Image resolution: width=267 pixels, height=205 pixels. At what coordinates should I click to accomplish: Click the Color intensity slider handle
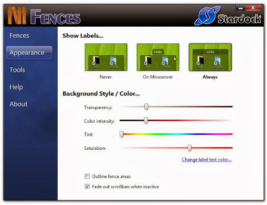pyautogui.click(x=146, y=121)
